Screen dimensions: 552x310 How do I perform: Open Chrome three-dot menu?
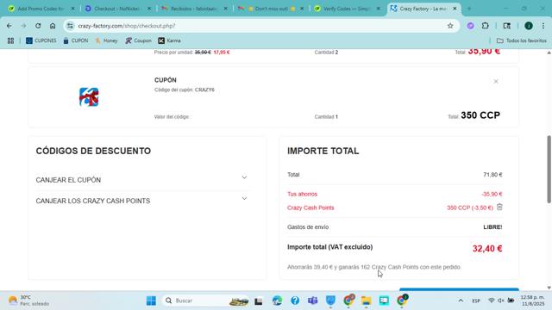coord(543,26)
